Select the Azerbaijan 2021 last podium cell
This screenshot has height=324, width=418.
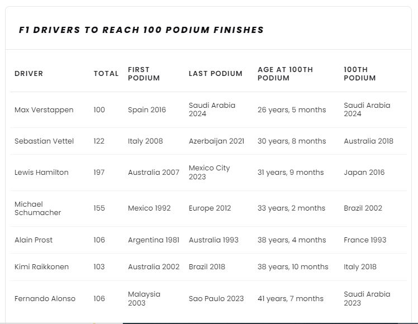click(x=216, y=141)
